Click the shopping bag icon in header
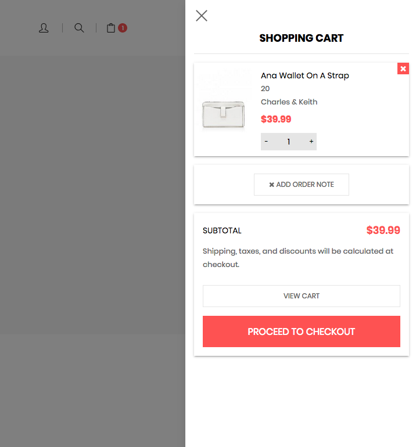 pyautogui.click(x=111, y=28)
